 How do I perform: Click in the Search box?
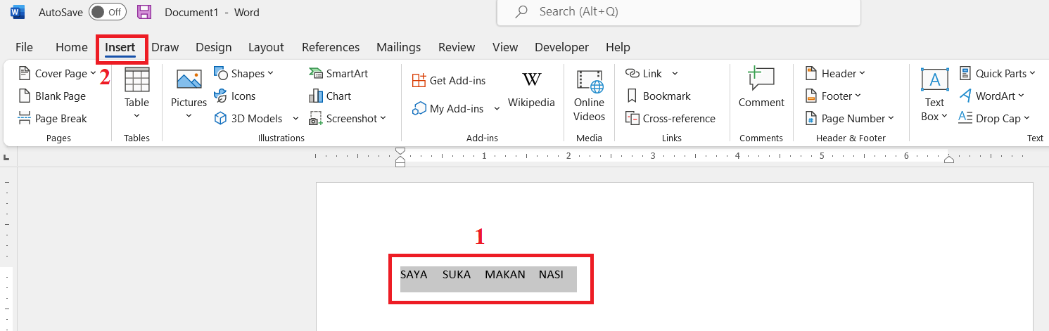[679, 12]
